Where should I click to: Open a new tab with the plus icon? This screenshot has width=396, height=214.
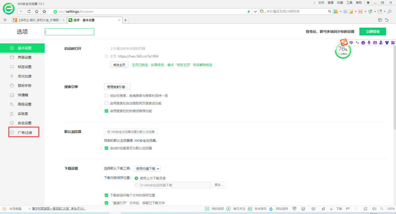[x=125, y=20]
